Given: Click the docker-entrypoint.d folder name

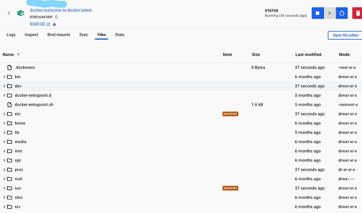Looking at the screenshot, I should 33,95.
